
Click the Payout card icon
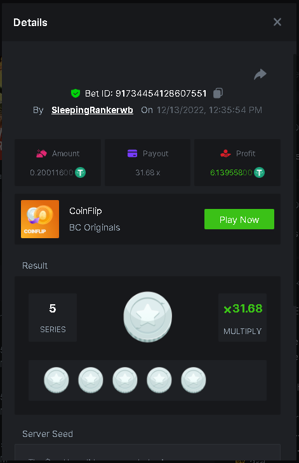(x=132, y=154)
